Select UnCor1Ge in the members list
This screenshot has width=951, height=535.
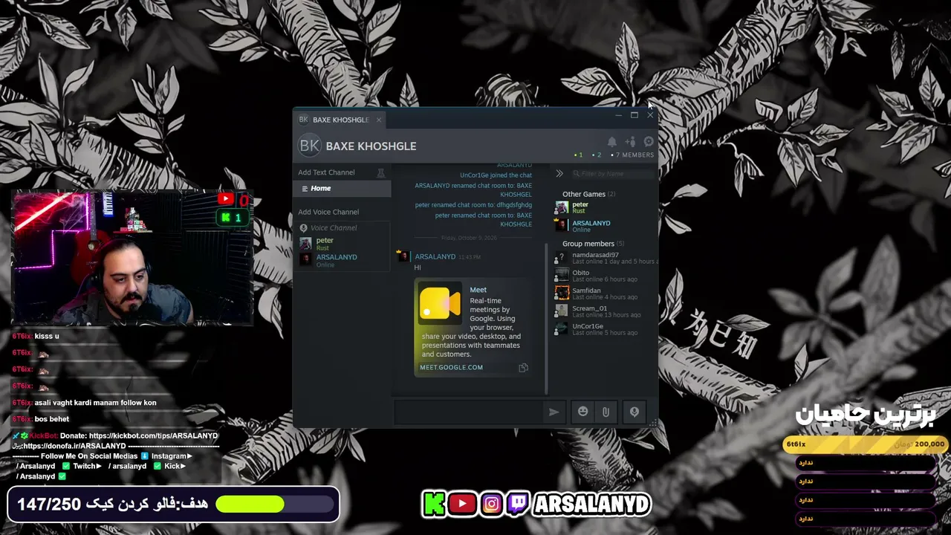point(605,329)
